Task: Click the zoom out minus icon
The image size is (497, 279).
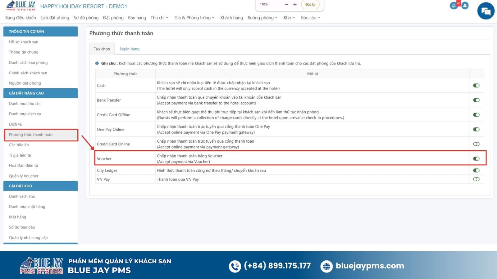Action: [x=286, y=4]
